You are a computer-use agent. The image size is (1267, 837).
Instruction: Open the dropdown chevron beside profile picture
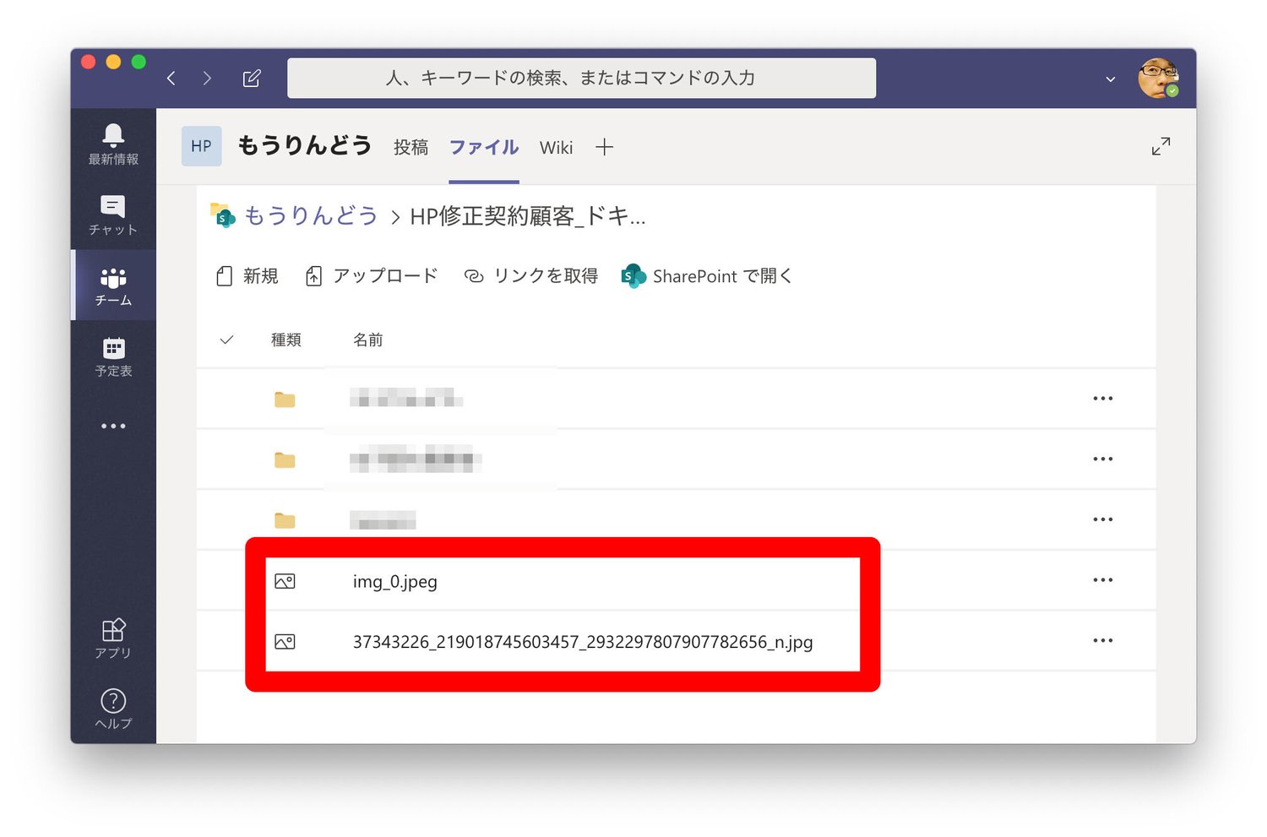(x=1110, y=79)
